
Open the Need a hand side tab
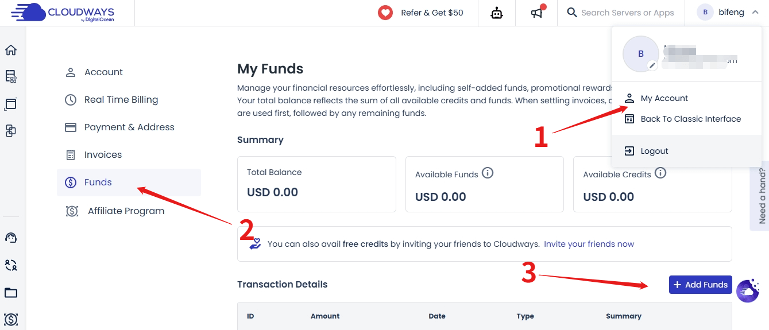click(760, 196)
